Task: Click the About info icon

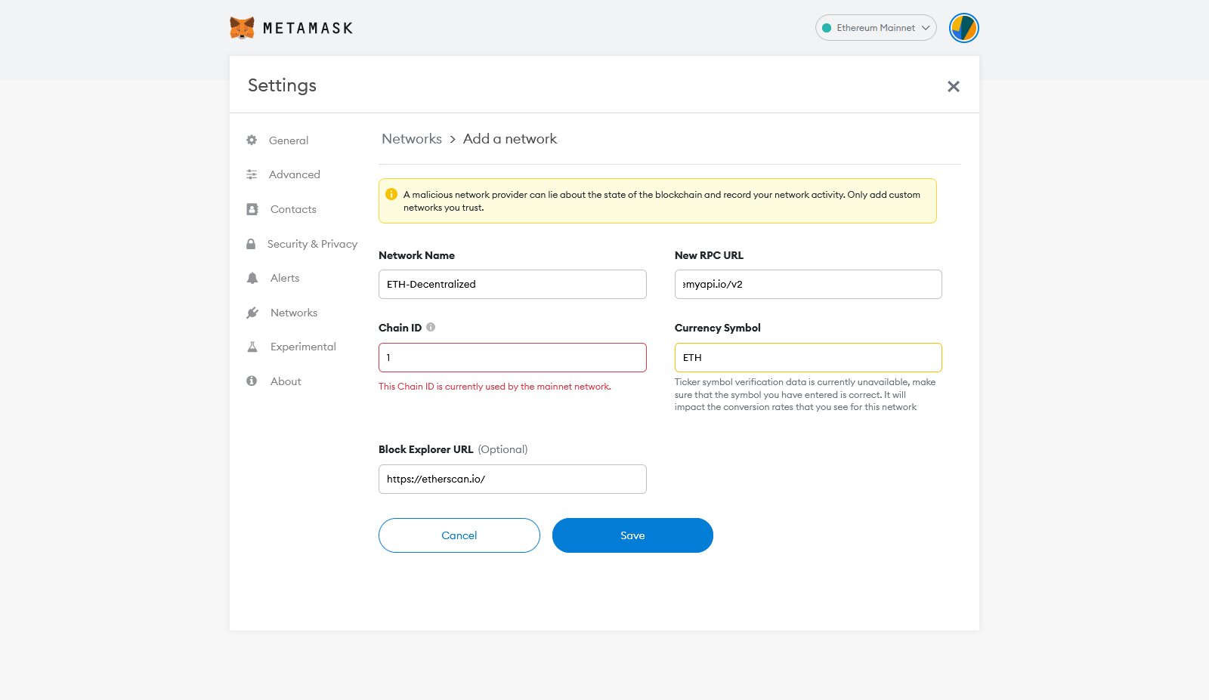Action: [x=252, y=381]
